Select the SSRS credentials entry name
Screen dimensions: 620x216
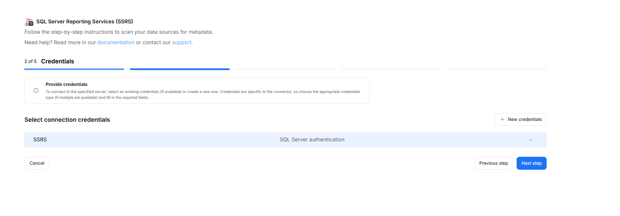point(40,140)
